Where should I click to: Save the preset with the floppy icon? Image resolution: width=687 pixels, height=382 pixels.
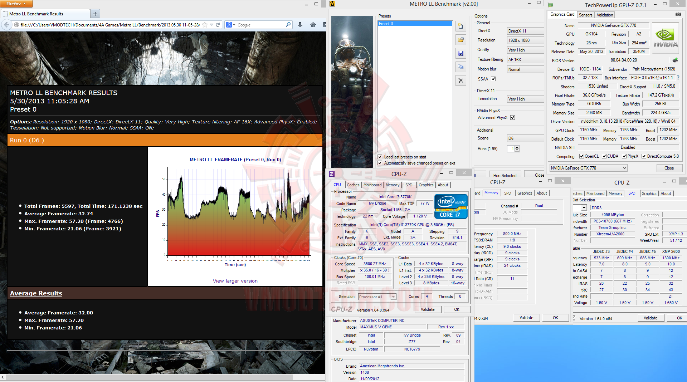point(461,53)
